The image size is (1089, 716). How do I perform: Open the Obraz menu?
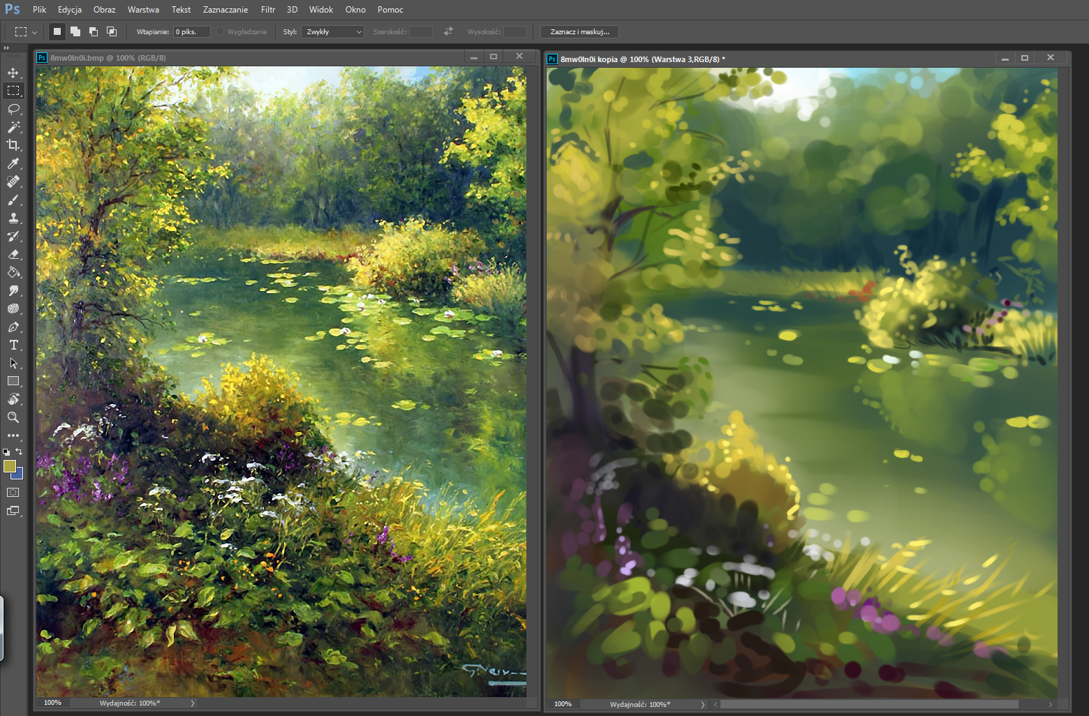tap(104, 10)
